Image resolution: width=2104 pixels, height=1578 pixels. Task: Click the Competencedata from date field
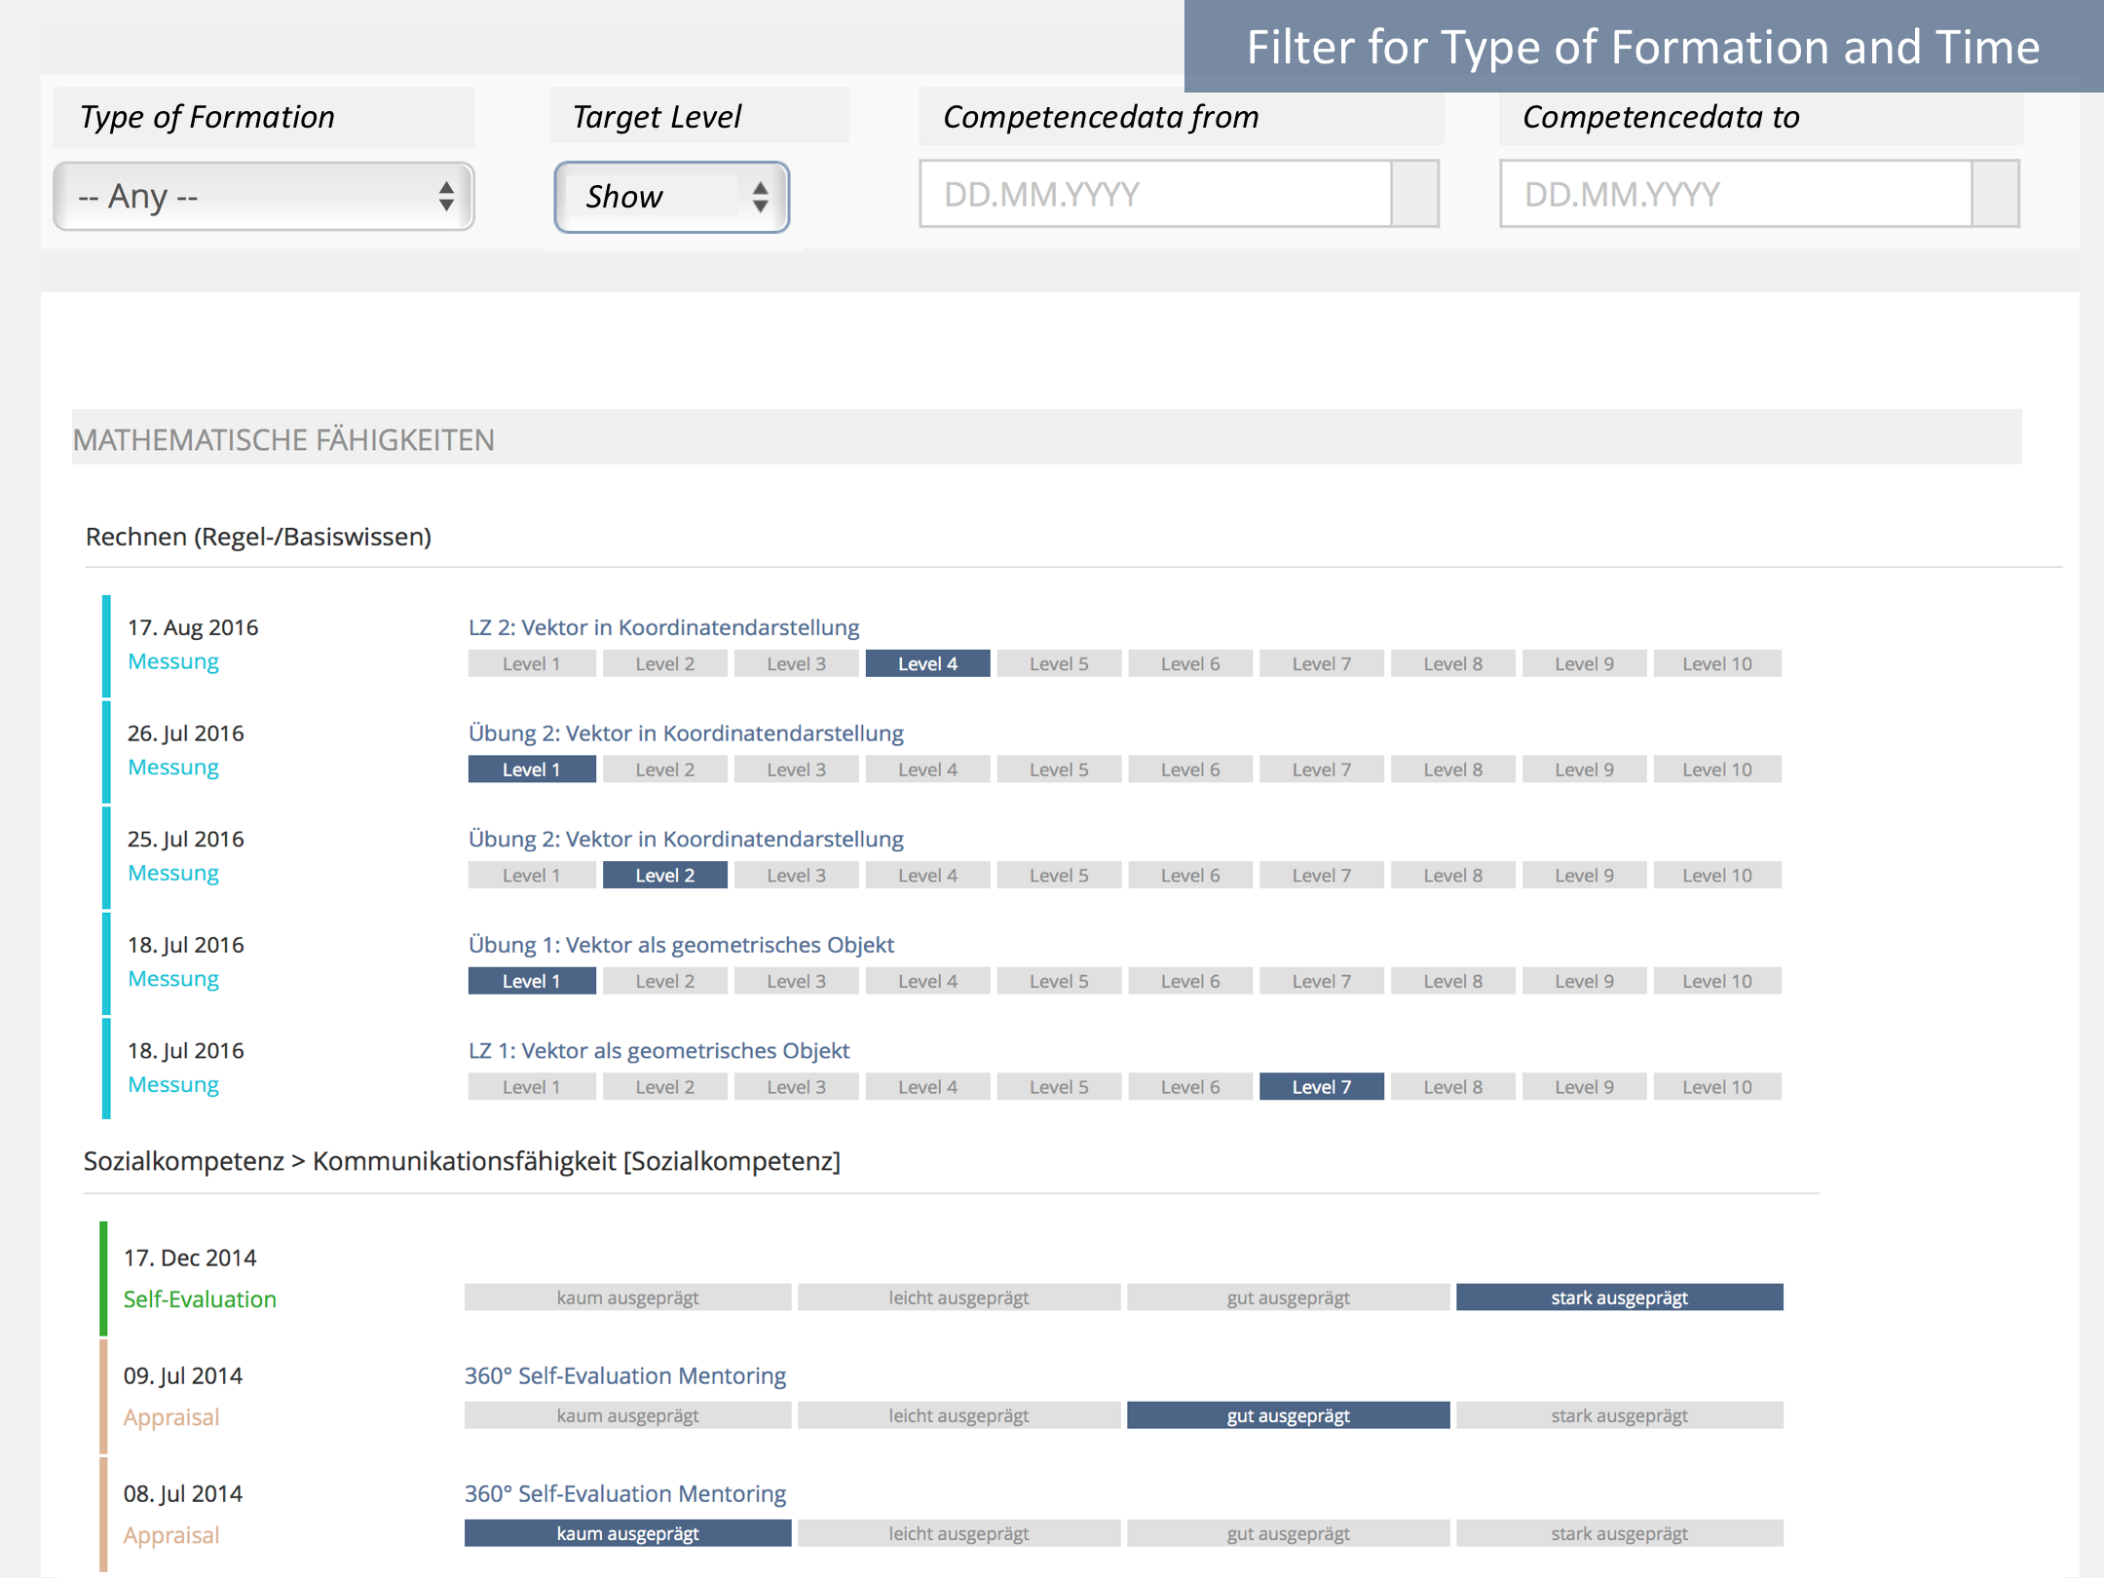[x=1154, y=195]
